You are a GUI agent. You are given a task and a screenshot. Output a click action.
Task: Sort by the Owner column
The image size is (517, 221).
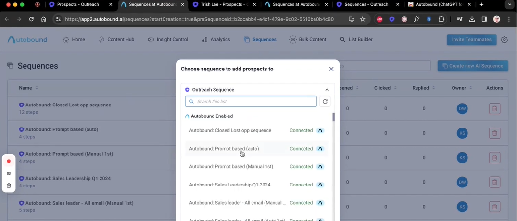tap(462, 88)
